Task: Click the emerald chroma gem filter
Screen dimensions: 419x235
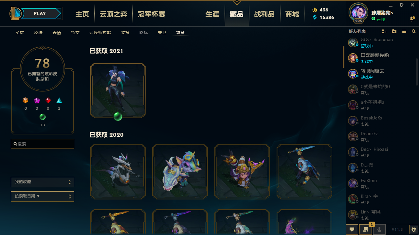Action: [x=43, y=117]
